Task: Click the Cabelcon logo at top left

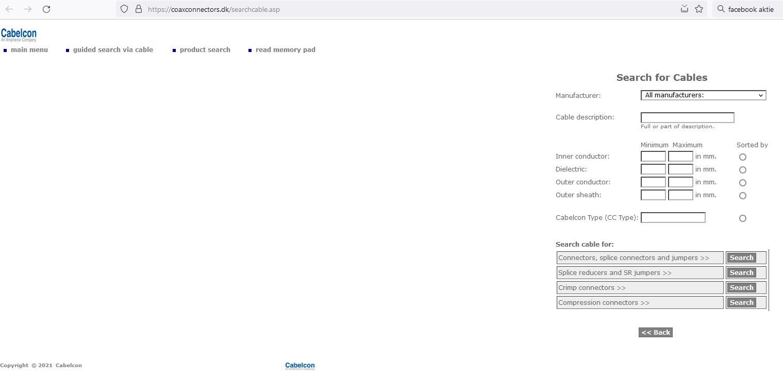Action: pyautogui.click(x=19, y=35)
